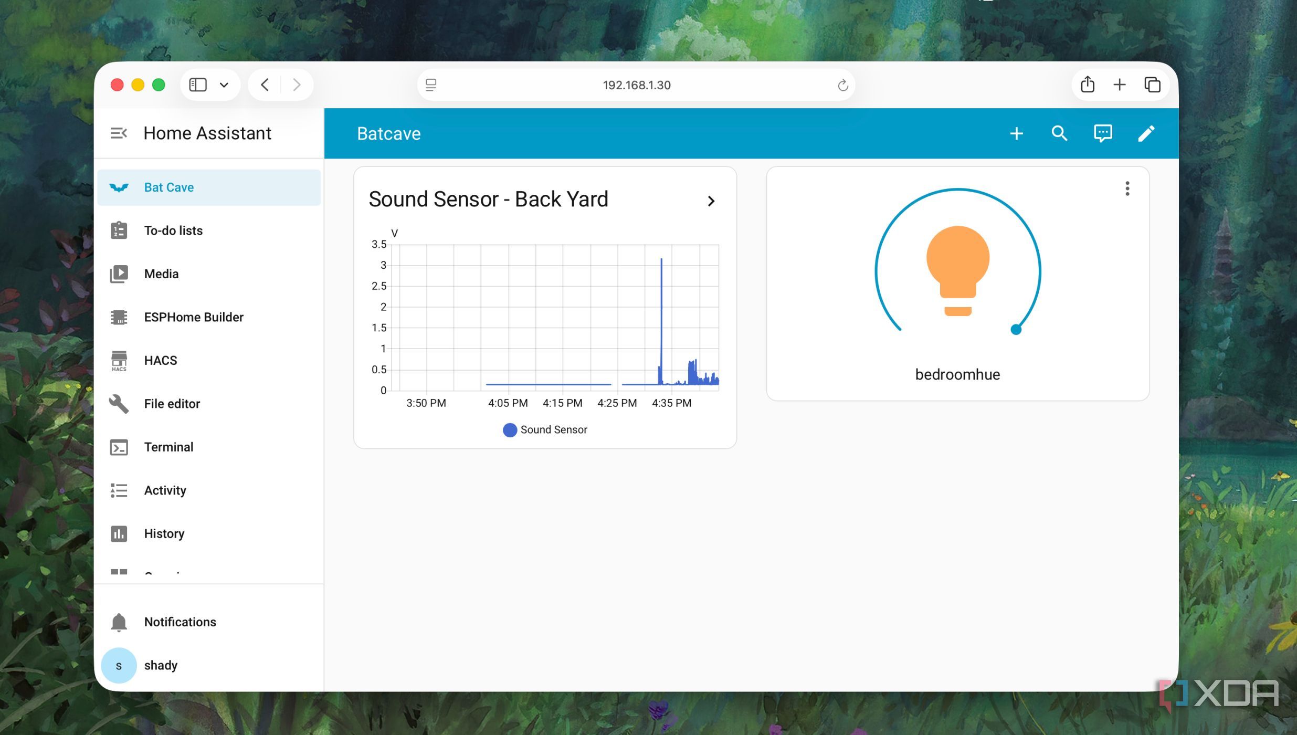Click the Batcave view title
Image resolution: width=1297 pixels, height=735 pixels.
[x=389, y=133]
